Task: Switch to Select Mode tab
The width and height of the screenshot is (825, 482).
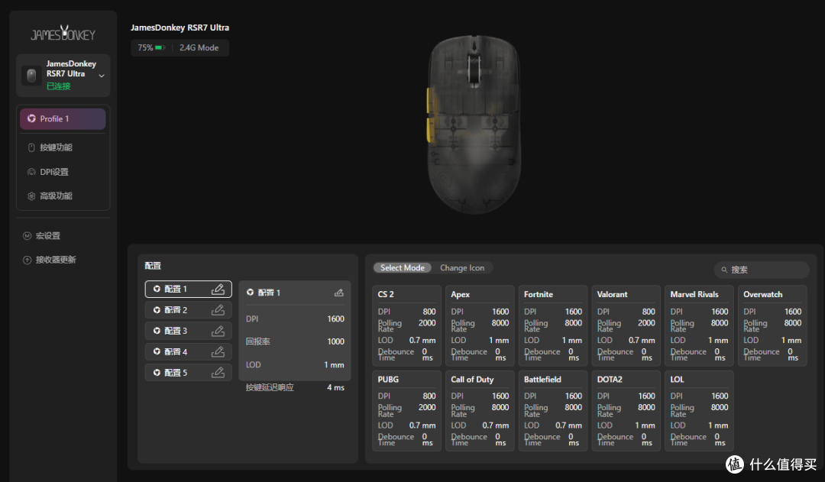Action: pos(403,268)
